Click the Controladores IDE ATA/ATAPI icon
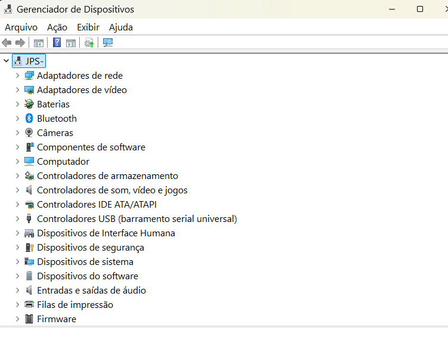 click(x=29, y=205)
